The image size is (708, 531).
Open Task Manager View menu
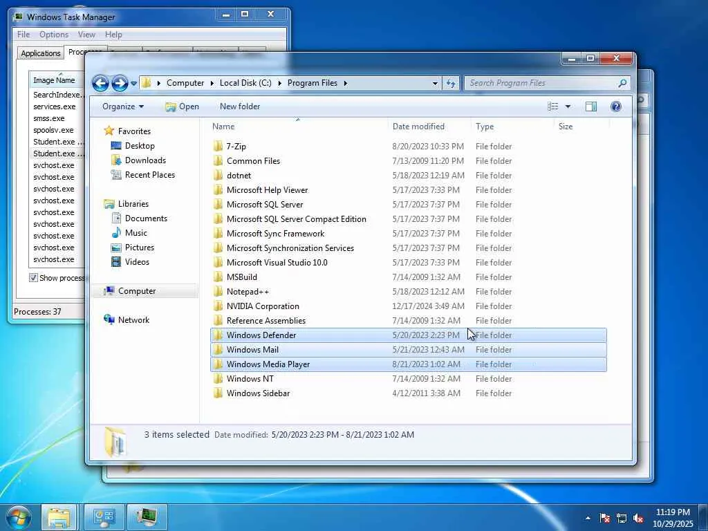coord(86,35)
